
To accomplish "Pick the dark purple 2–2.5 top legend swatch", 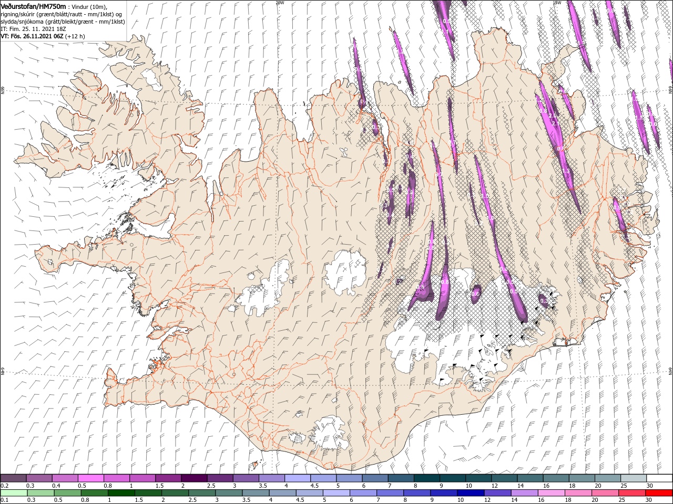I will point(194,478).
